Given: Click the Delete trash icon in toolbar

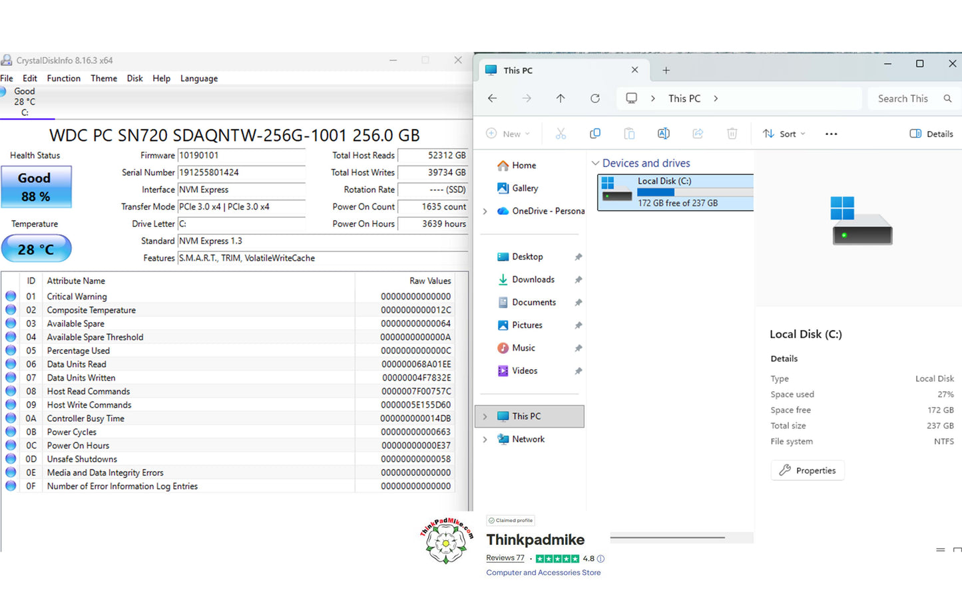Looking at the screenshot, I should click(732, 134).
